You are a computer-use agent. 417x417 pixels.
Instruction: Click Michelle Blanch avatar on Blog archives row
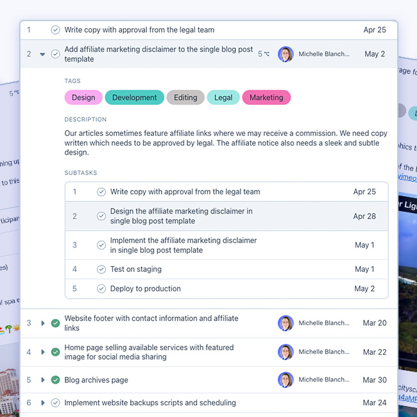pos(285,380)
